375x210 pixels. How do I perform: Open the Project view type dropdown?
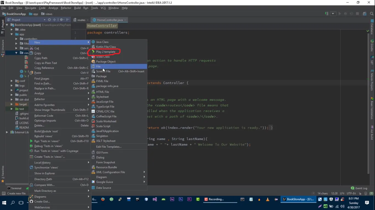[x=44, y=20]
